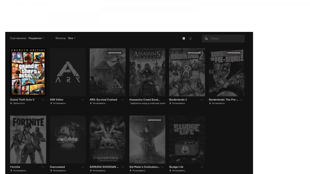Viewport: 310px width, 174px height.
Task: Open options menu for ARK Editor
Action: coord(83,100)
